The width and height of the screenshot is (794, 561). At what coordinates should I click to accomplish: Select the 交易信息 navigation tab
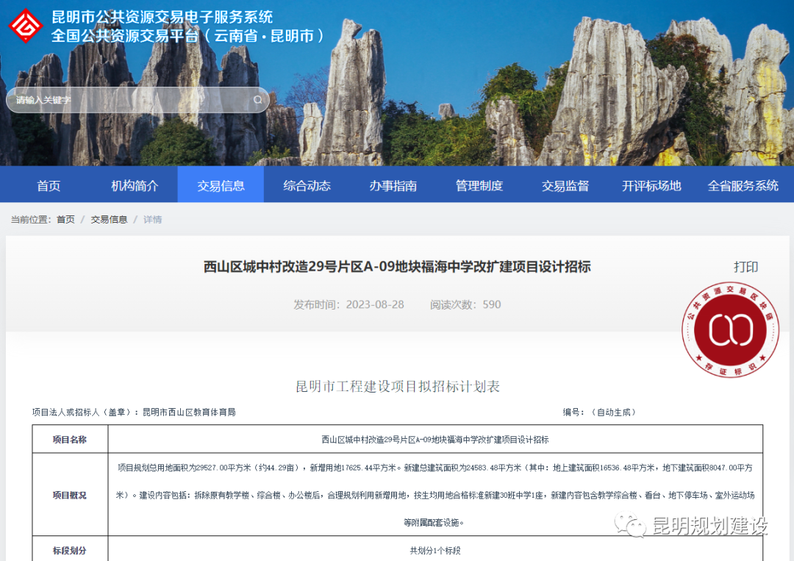point(220,186)
